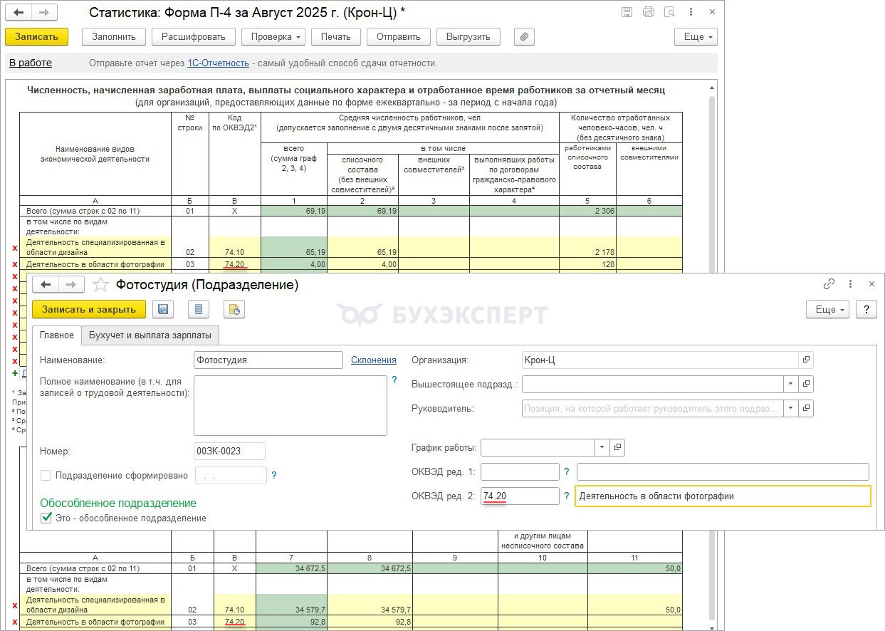Image resolution: width=885 pixels, height=631 pixels.
Task: Star Фотостудия as a favorite
Action: 101,285
